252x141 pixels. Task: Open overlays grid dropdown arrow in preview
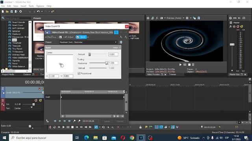click(x=191, y=18)
